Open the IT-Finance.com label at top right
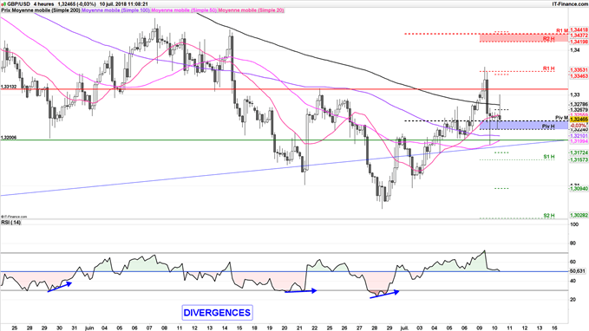Image resolution: width=589 pixels, height=331 pixels. (x=569, y=4)
